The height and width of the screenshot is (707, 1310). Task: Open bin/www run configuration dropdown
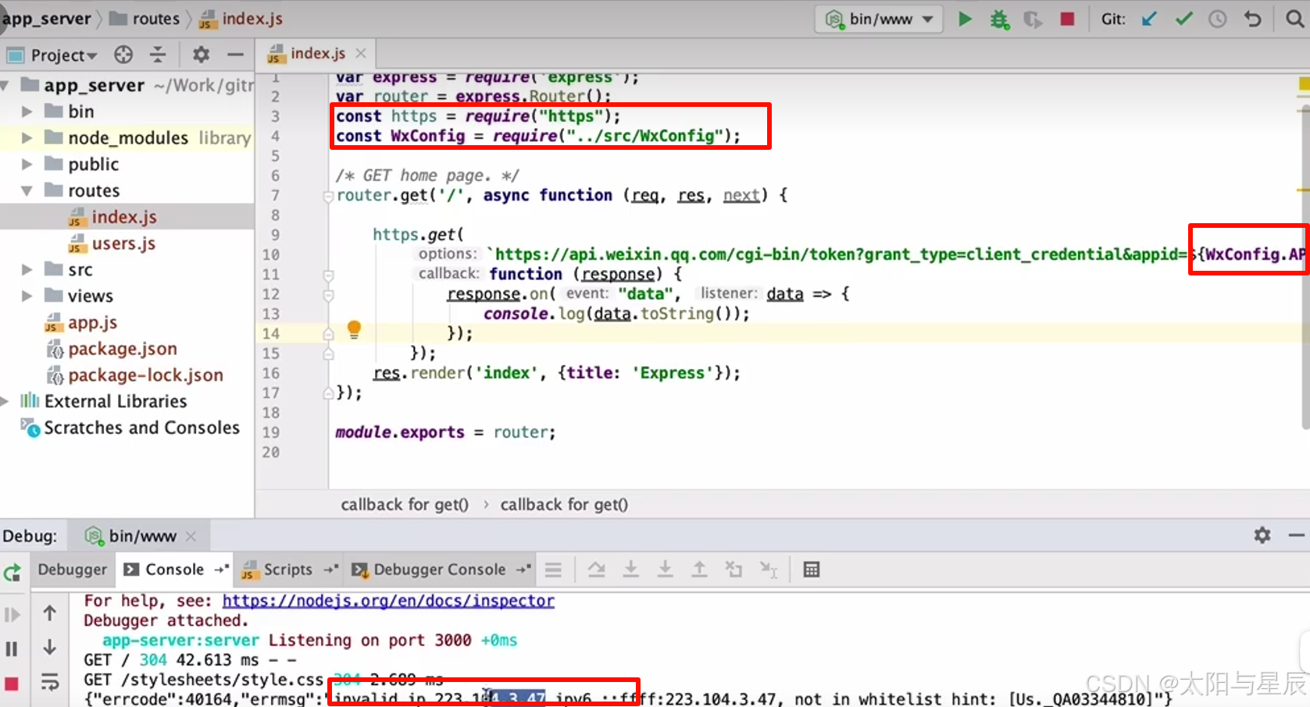coord(880,19)
